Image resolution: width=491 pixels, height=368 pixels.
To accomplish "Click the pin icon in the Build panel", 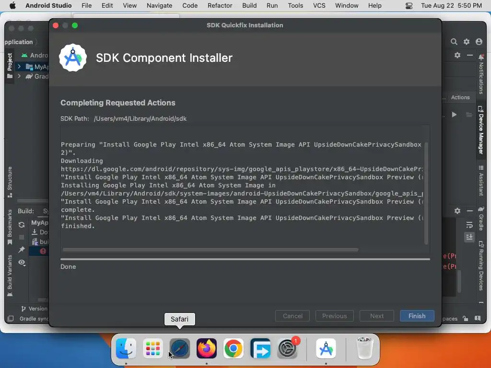I will (x=21, y=249).
